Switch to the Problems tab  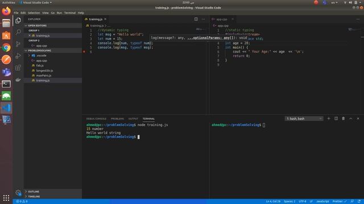[117, 118]
